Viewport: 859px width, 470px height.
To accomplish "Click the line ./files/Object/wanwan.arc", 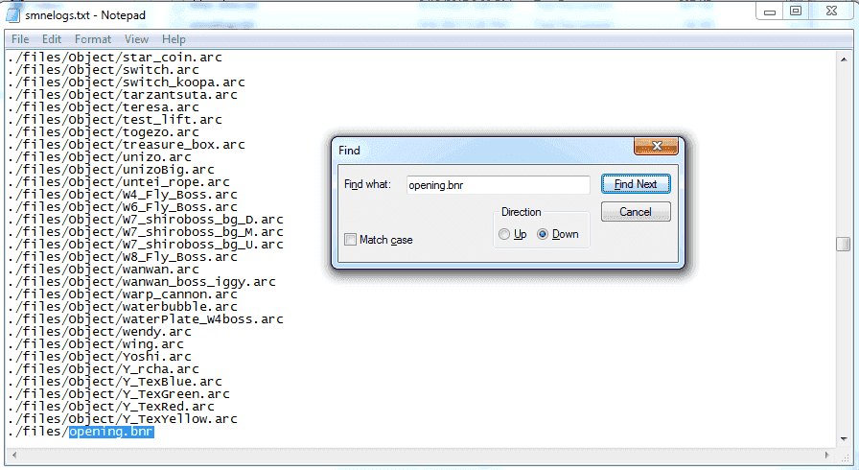I will click(x=104, y=270).
